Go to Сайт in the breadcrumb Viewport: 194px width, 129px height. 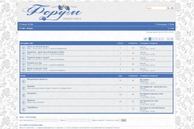23,28
